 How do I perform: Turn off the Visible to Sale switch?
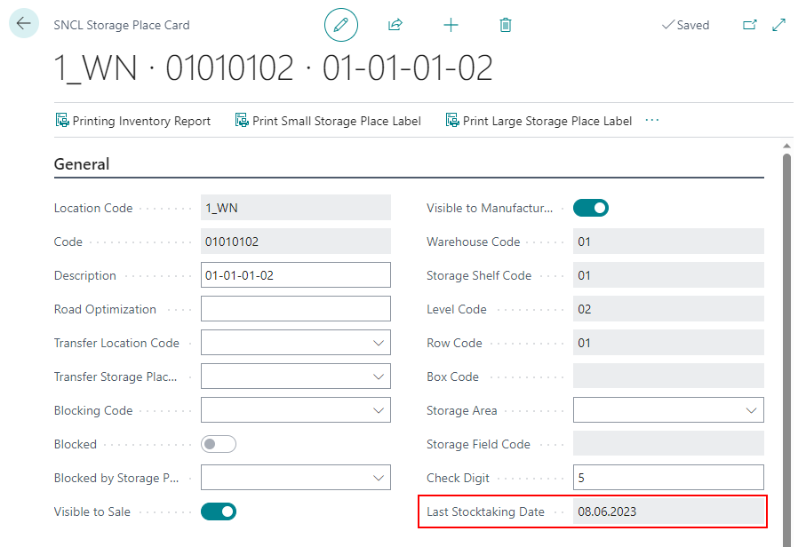[219, 511]
